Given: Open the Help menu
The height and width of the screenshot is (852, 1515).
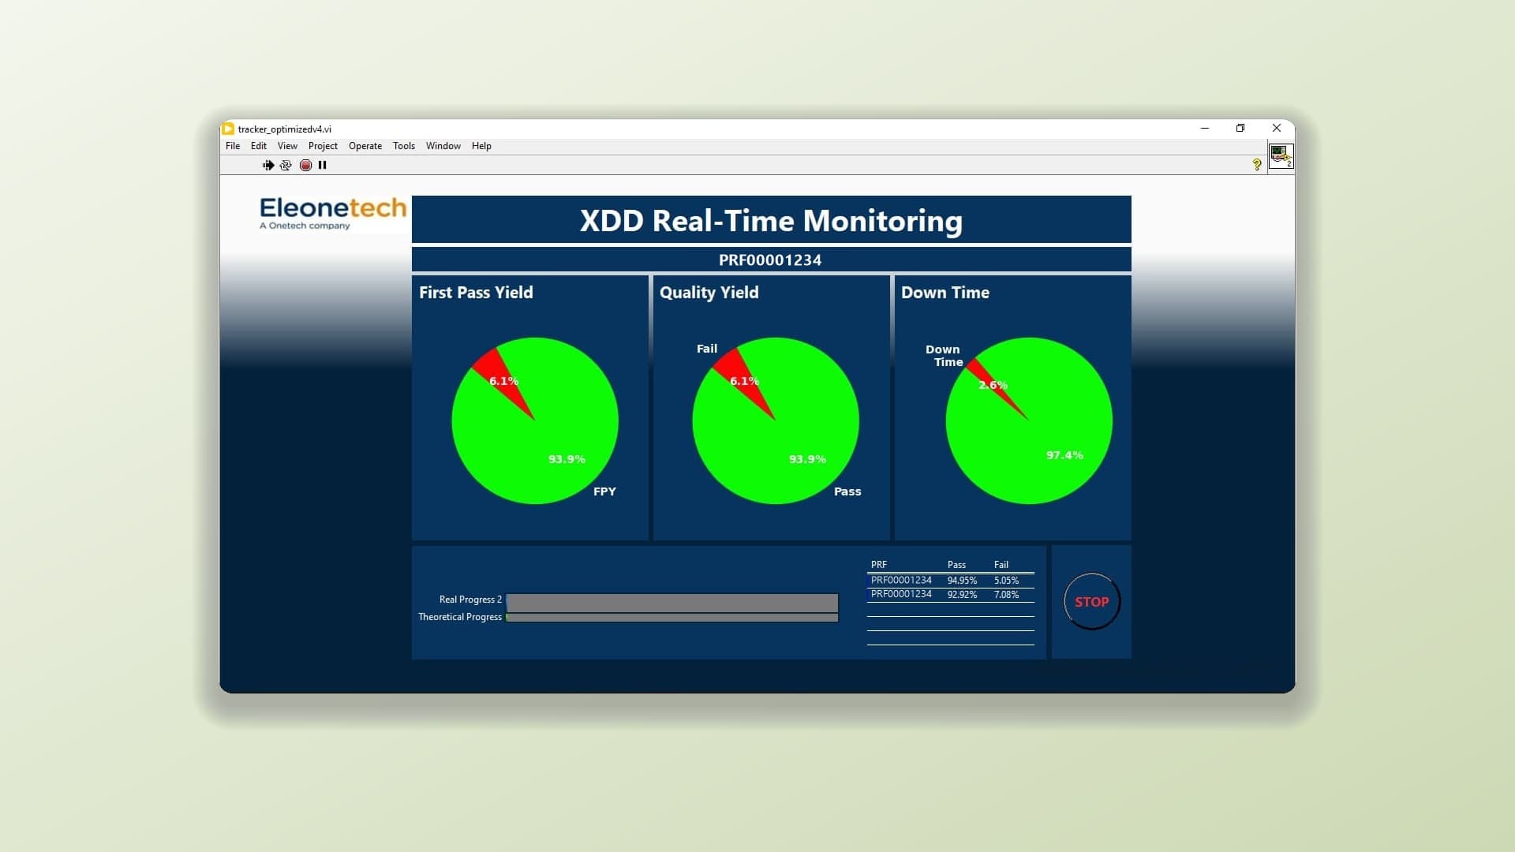Looking at the screenshot, I should (481, 146).
